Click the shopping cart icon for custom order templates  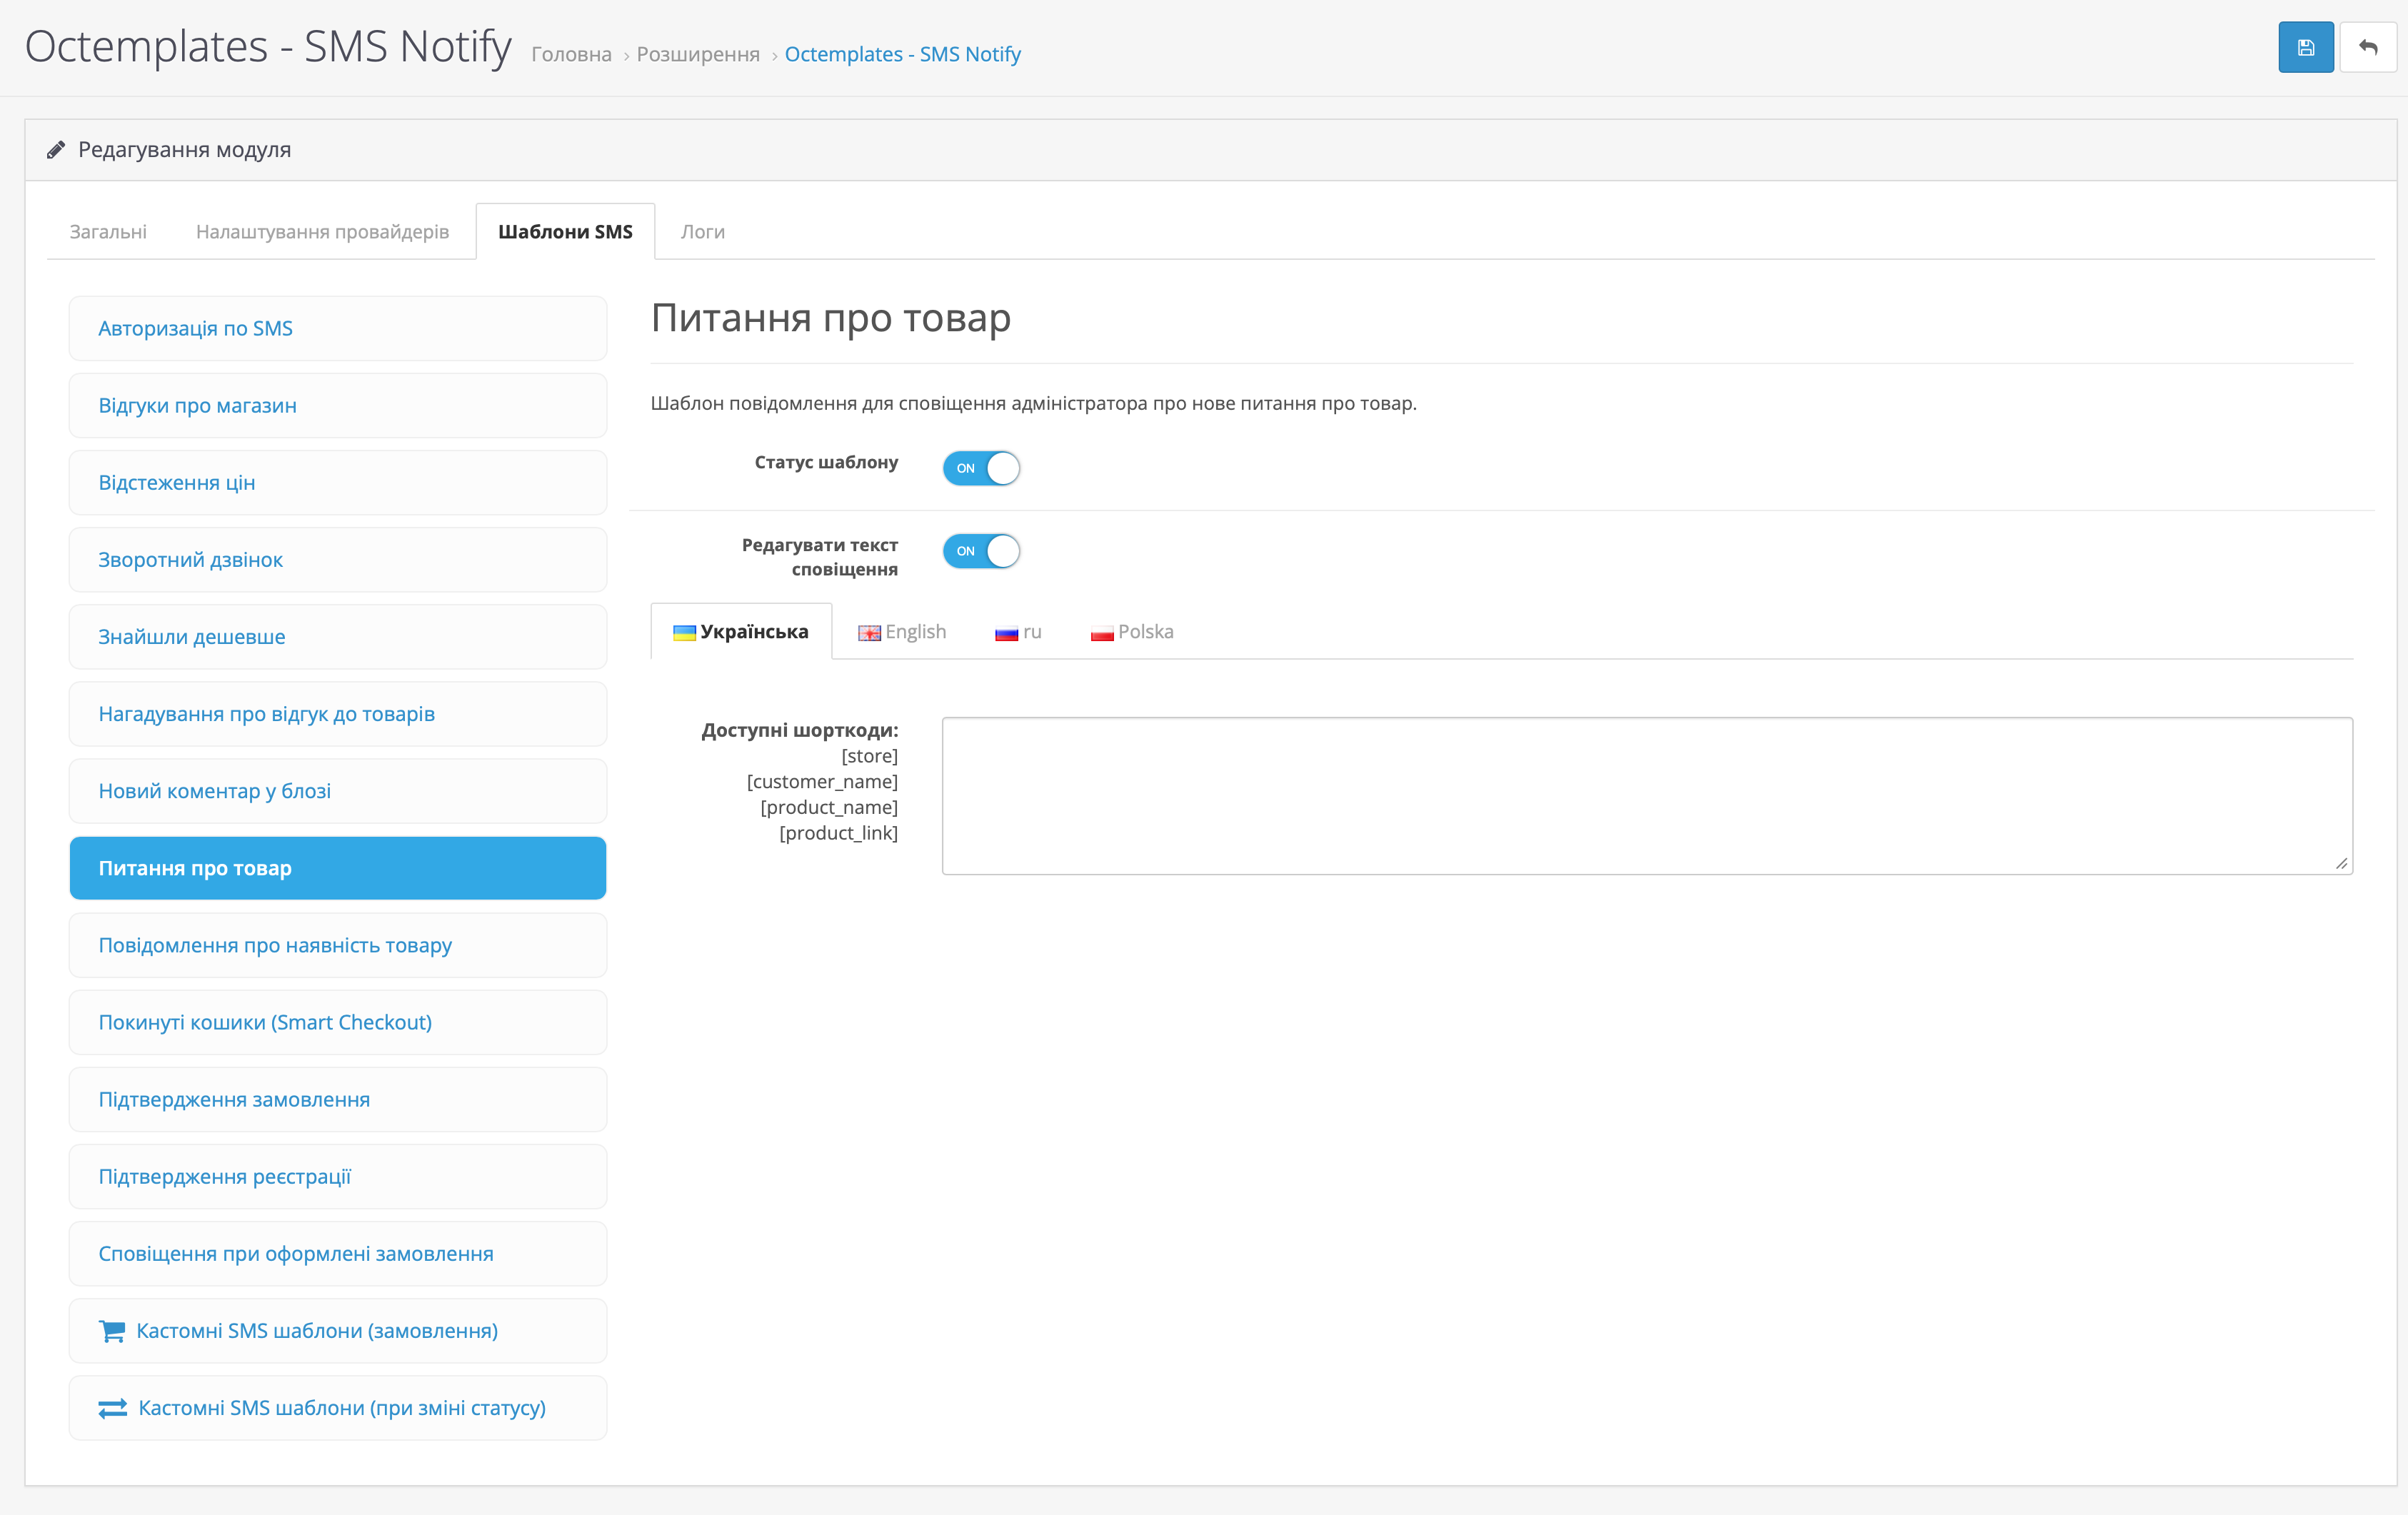click(112, 1331)
